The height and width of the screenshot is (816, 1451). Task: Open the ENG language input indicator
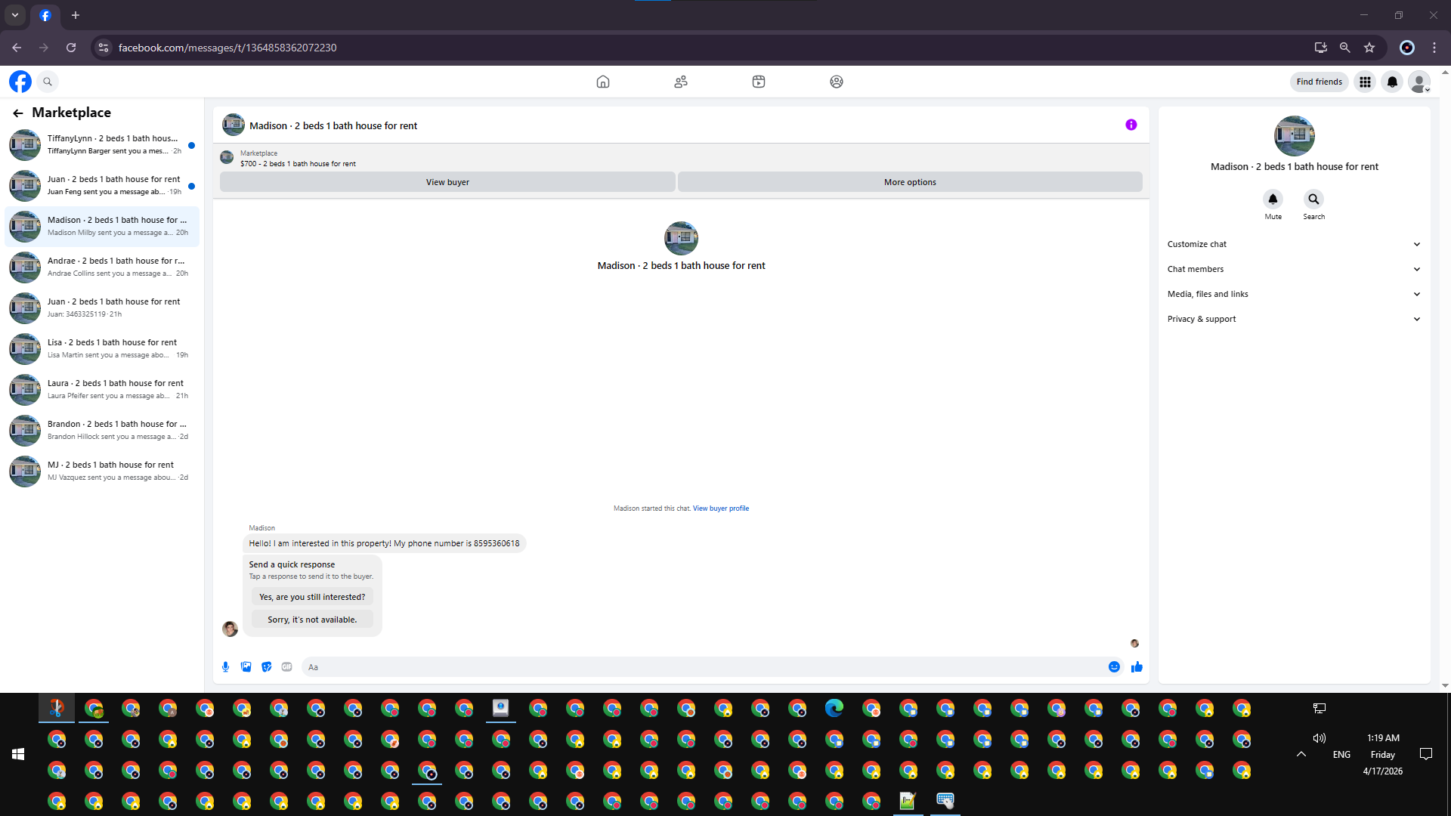(1341, 755)
